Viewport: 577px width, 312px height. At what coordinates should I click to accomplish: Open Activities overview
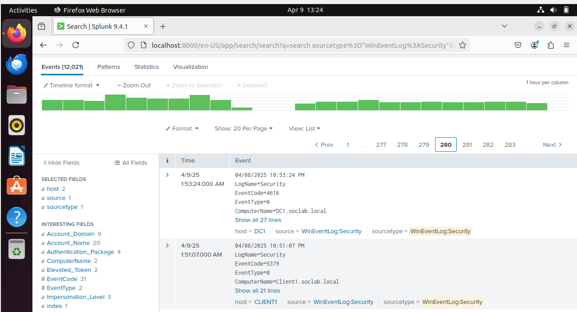tap(23, 10)
